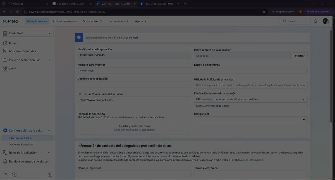
Task: Open the Más información link
Action: pos(253,160)
